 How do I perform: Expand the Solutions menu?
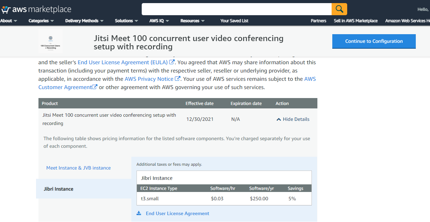point(126,21)
